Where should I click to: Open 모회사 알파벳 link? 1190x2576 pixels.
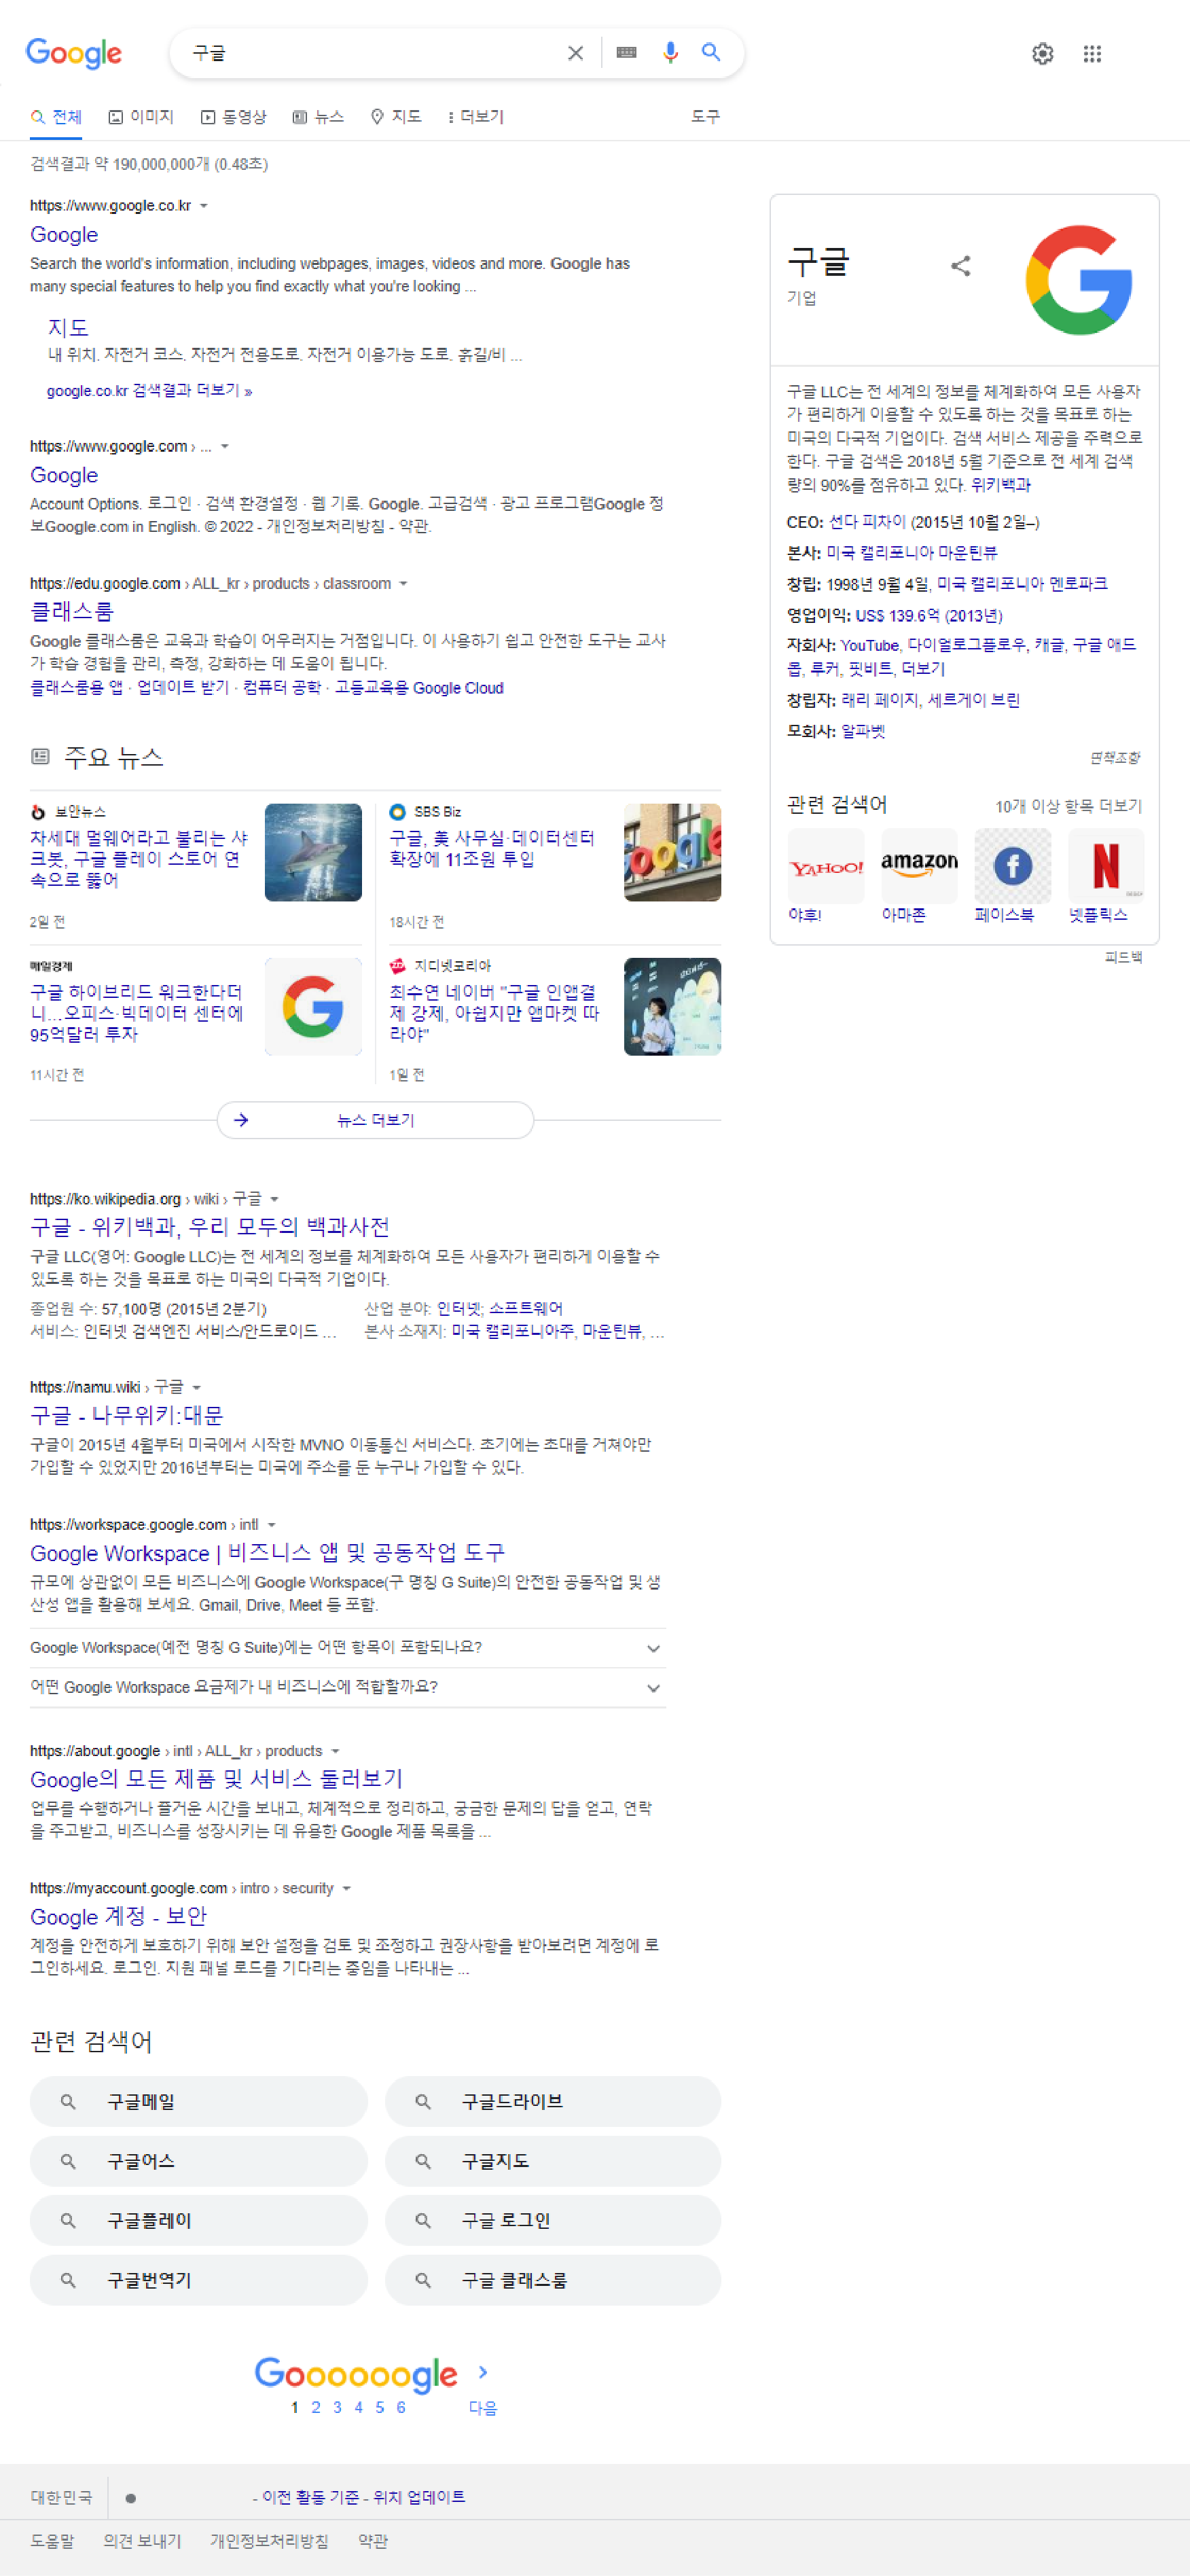863,732
